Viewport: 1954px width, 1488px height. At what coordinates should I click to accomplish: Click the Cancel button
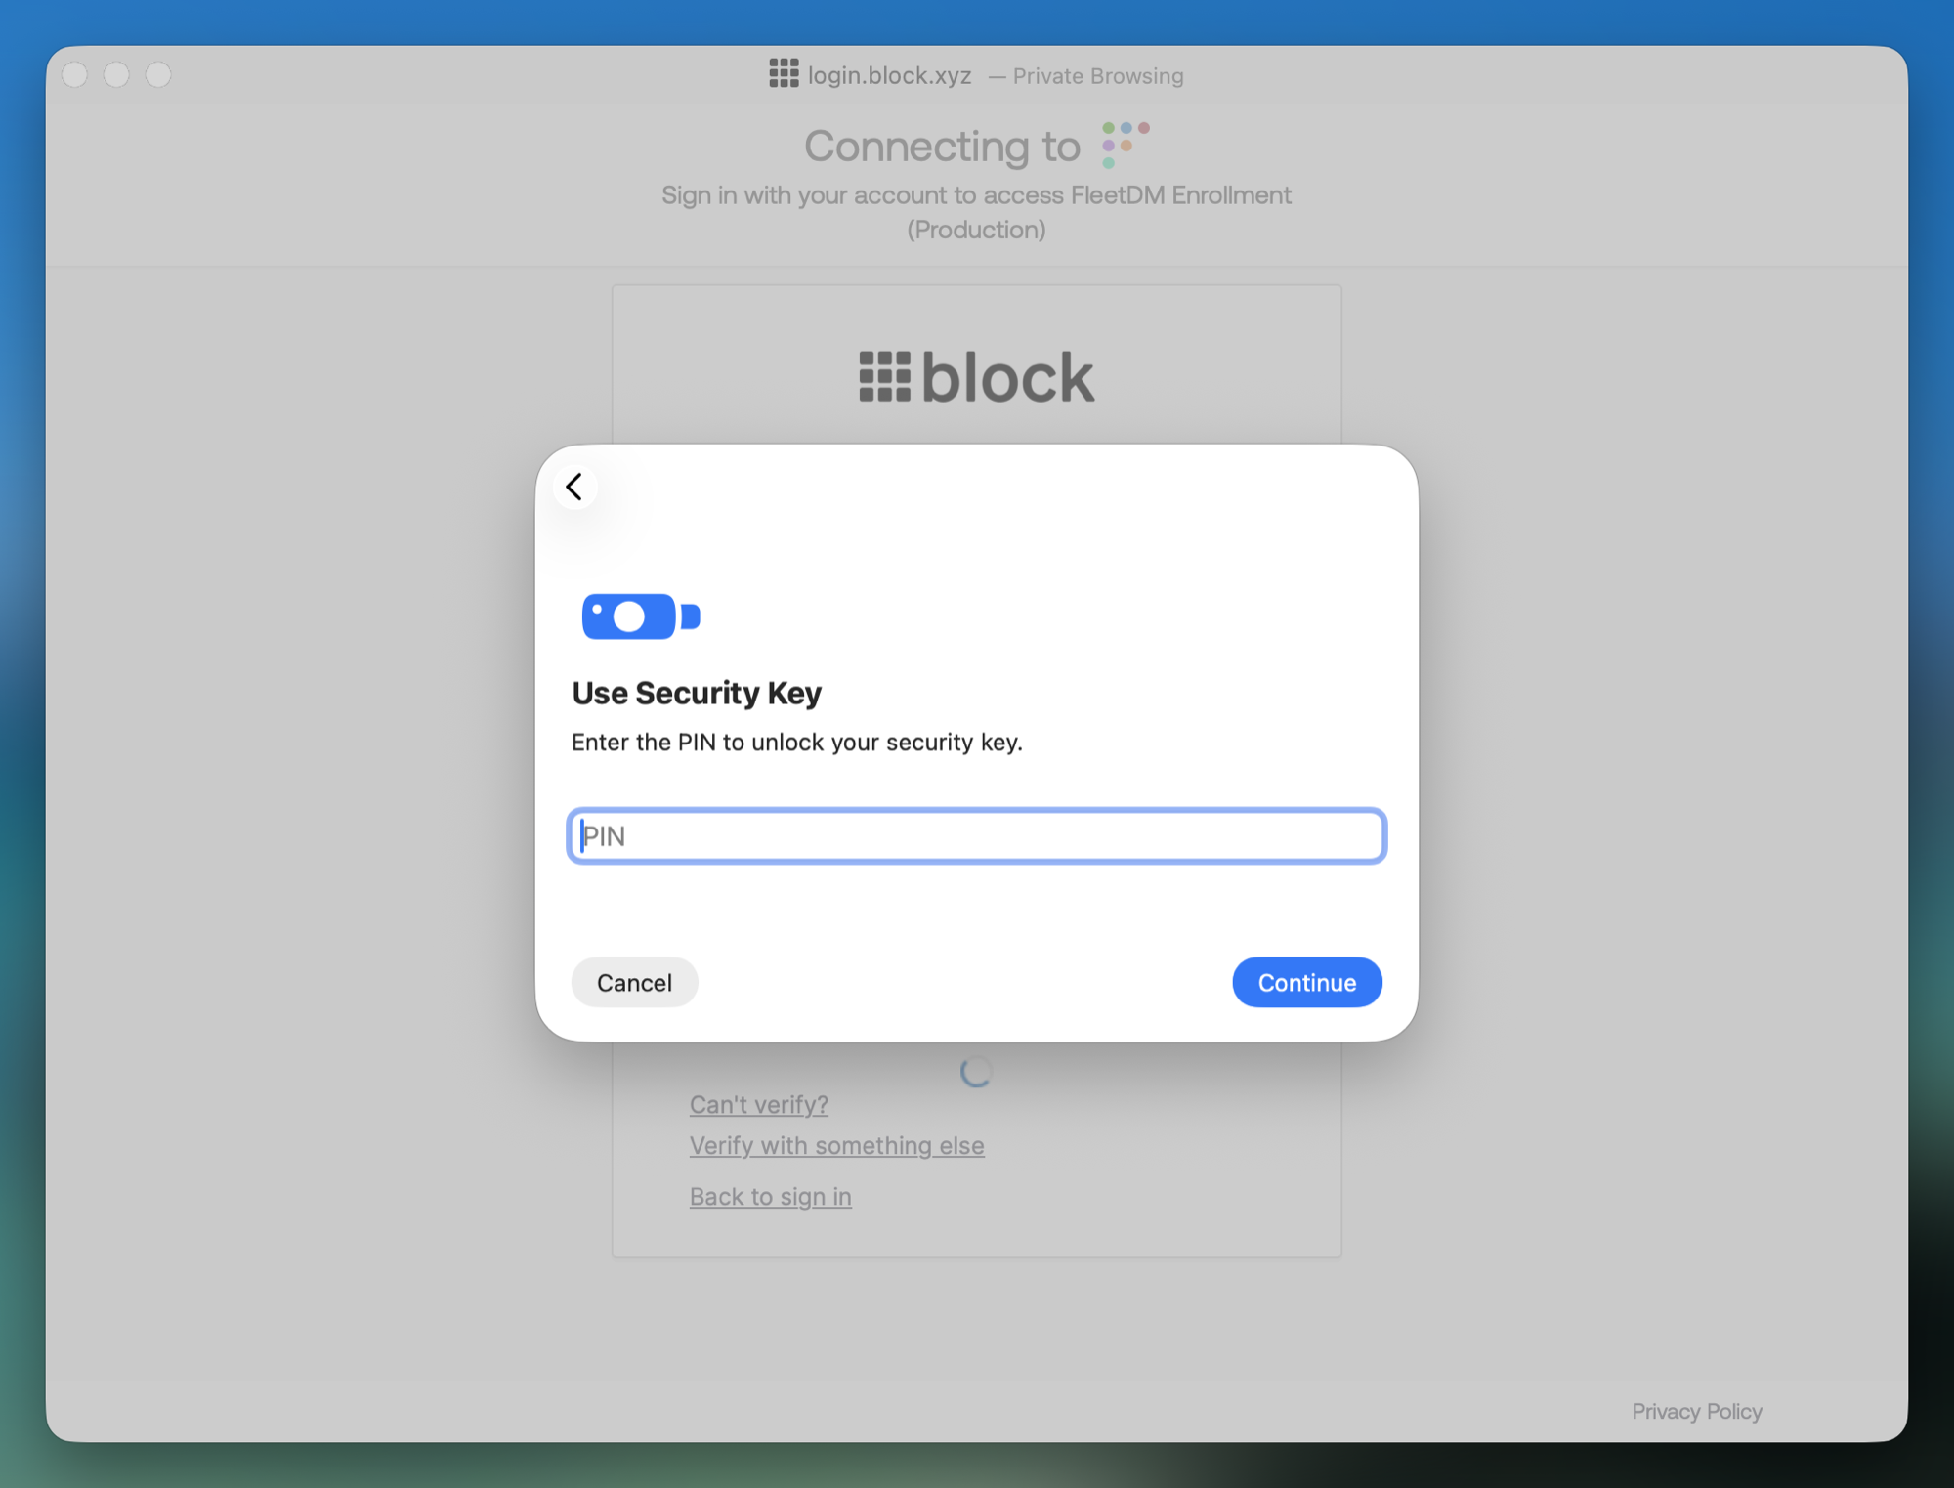coord(634,982)
